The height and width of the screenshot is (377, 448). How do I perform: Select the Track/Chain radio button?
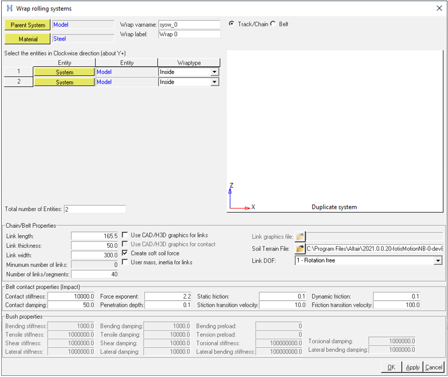[231, 24]
